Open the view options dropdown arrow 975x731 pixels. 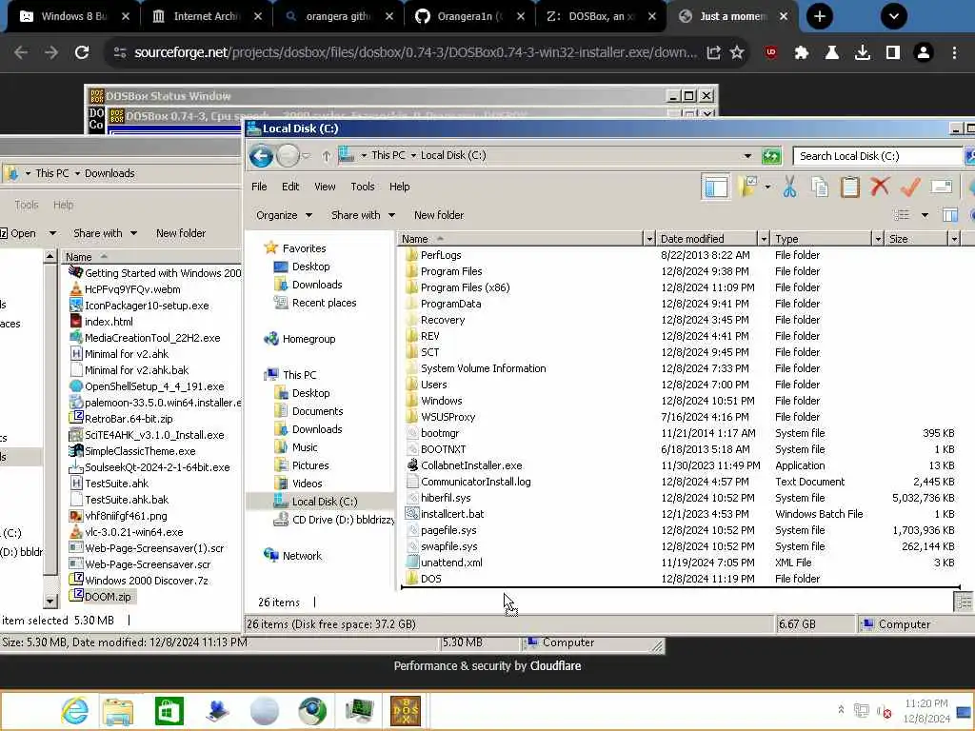pyautogui.click(x=925, y=215)
